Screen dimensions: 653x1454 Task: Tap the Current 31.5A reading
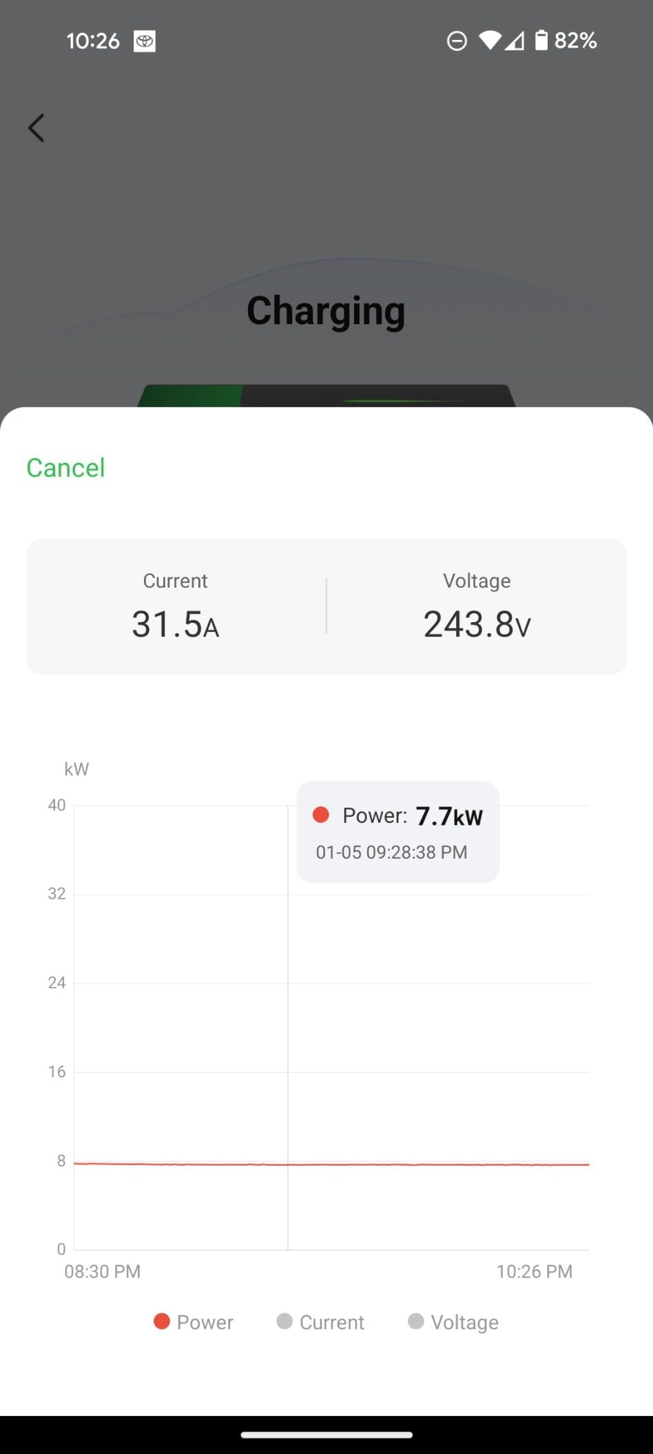tap(176, 624)
